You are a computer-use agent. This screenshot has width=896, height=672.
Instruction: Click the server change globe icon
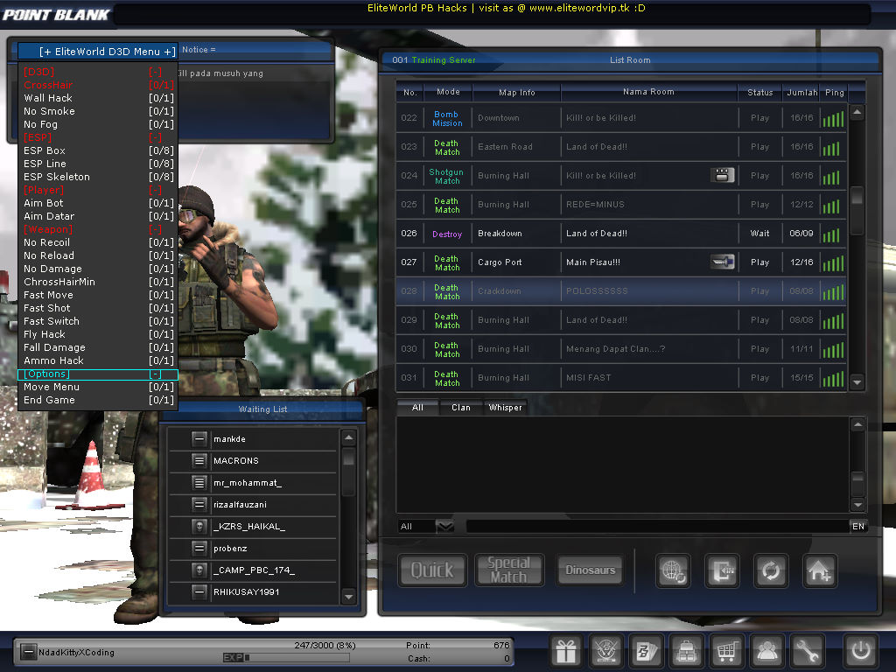(x=673, y=570)
